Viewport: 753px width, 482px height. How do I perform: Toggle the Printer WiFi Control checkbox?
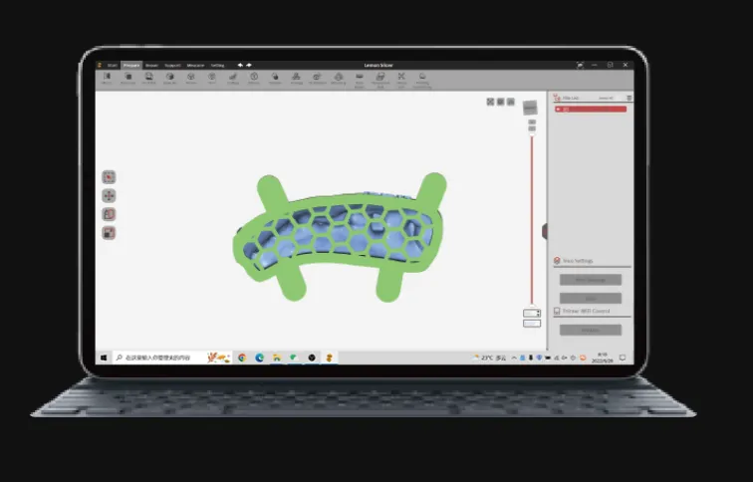[x=557, y=312]
